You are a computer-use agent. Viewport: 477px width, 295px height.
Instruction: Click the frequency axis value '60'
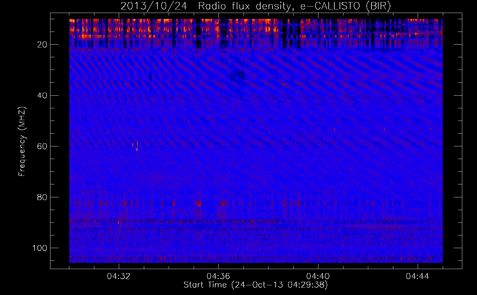(42, 146)
